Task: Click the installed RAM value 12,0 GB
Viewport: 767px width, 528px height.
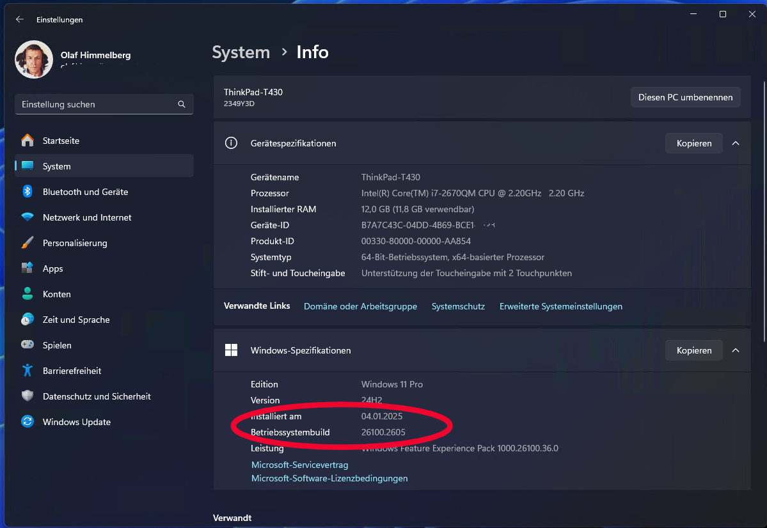Action: 418,209
